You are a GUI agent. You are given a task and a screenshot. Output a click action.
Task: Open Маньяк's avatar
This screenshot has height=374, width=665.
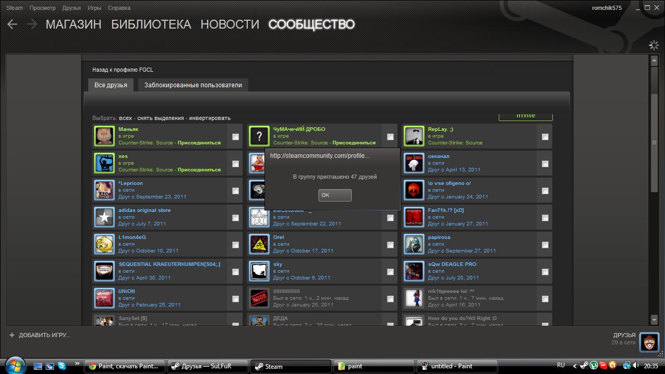(104, 136)
